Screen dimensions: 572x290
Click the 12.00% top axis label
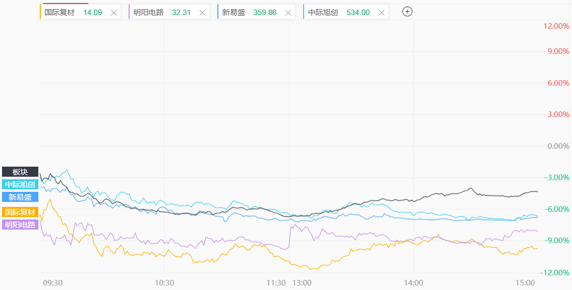point(556,26)
